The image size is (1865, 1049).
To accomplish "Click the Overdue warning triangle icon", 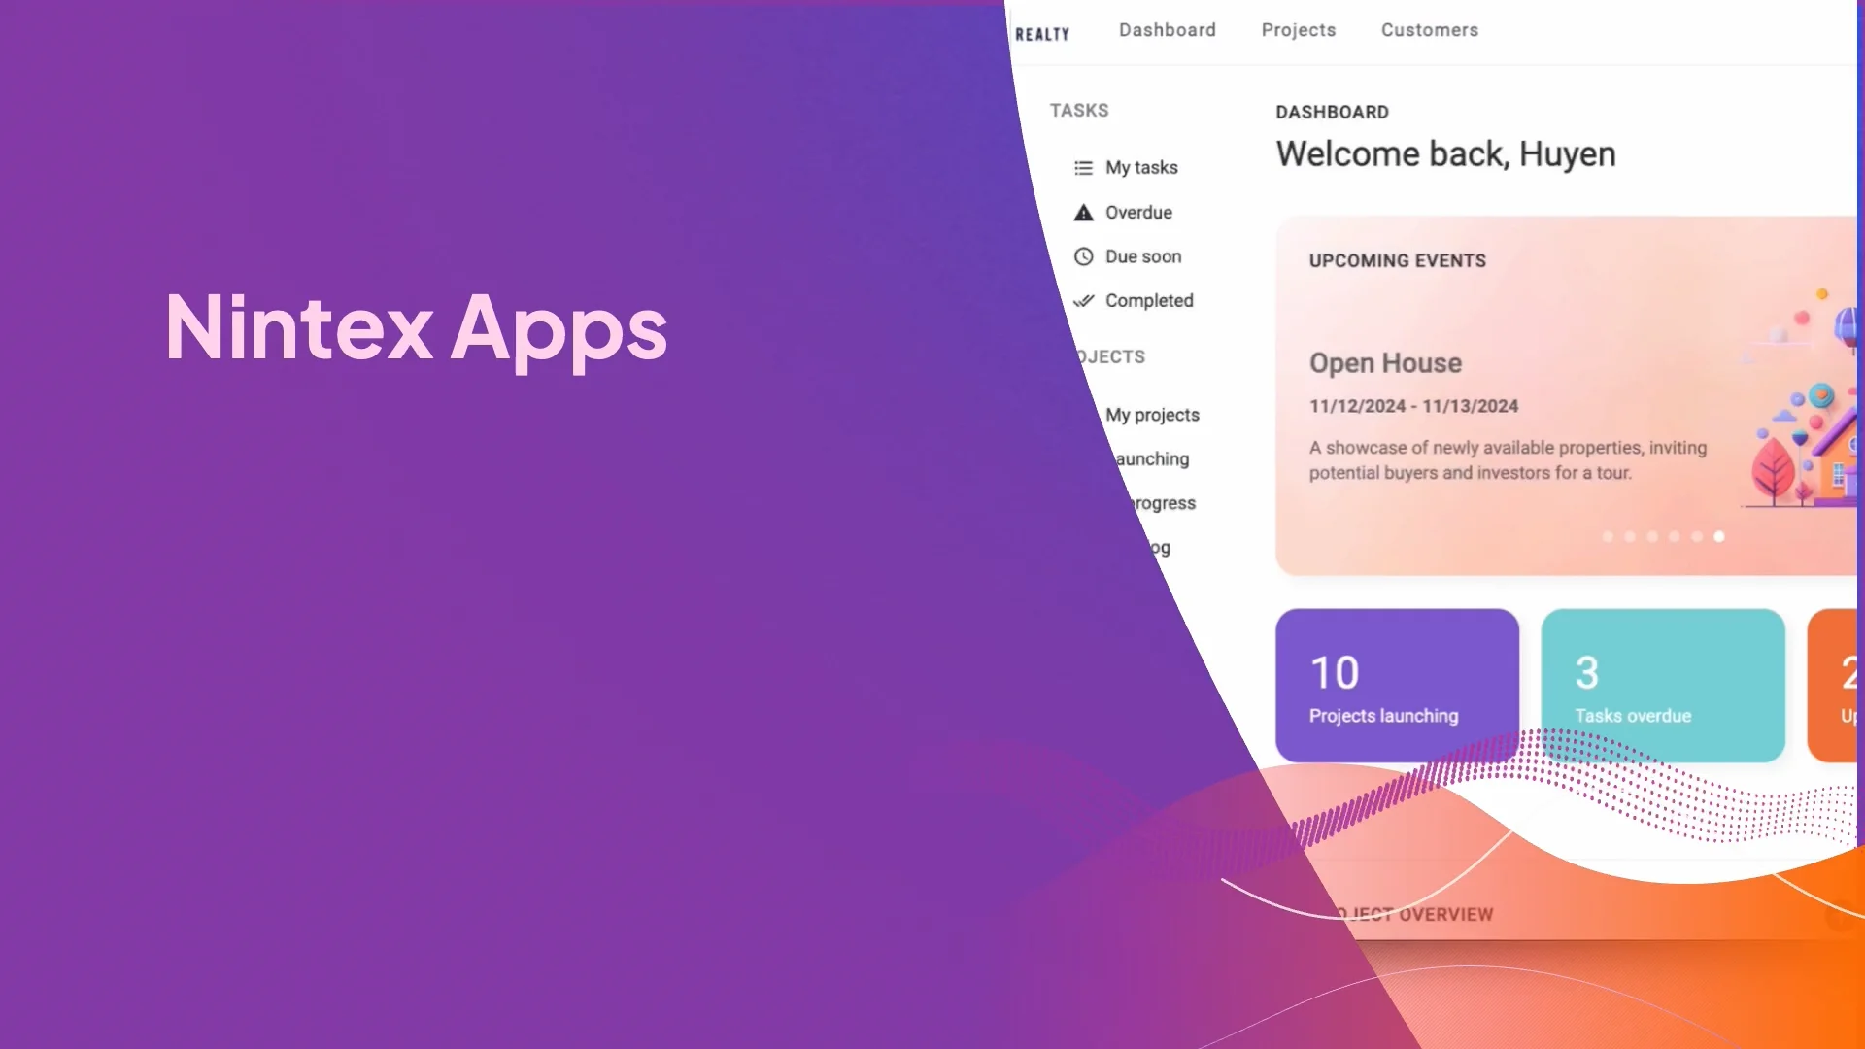I will coord(1083,212).
